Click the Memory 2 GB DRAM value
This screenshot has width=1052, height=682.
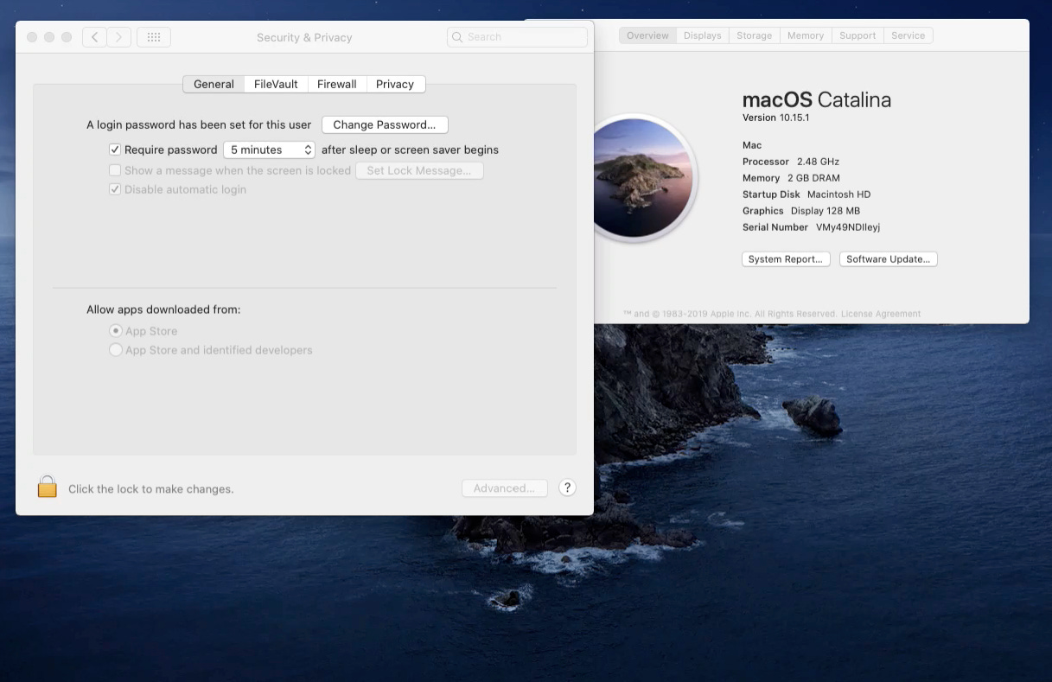(x=813, y=178)
